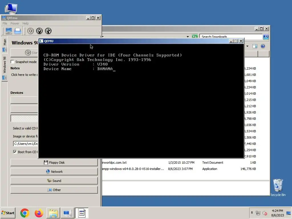Click the blue printer-like icon in QtEmu toolbar

(18, 31)
